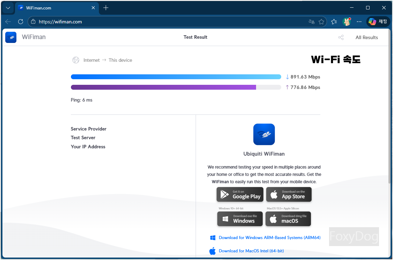Open Download for Windows ARM-Based Systems link
The height and width of the screenshot is (260, 393).
click(269, 237)
